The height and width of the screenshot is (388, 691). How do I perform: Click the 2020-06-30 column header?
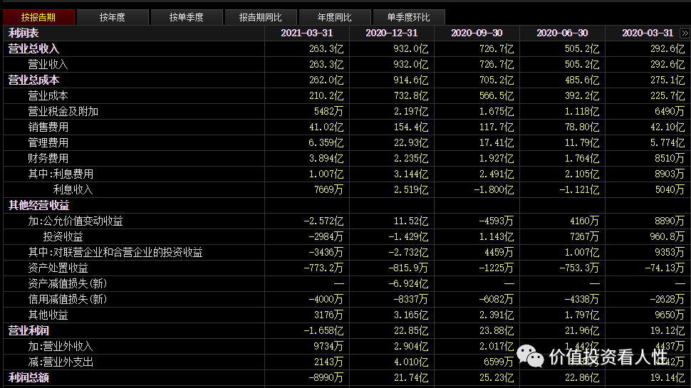coord(562,33)
